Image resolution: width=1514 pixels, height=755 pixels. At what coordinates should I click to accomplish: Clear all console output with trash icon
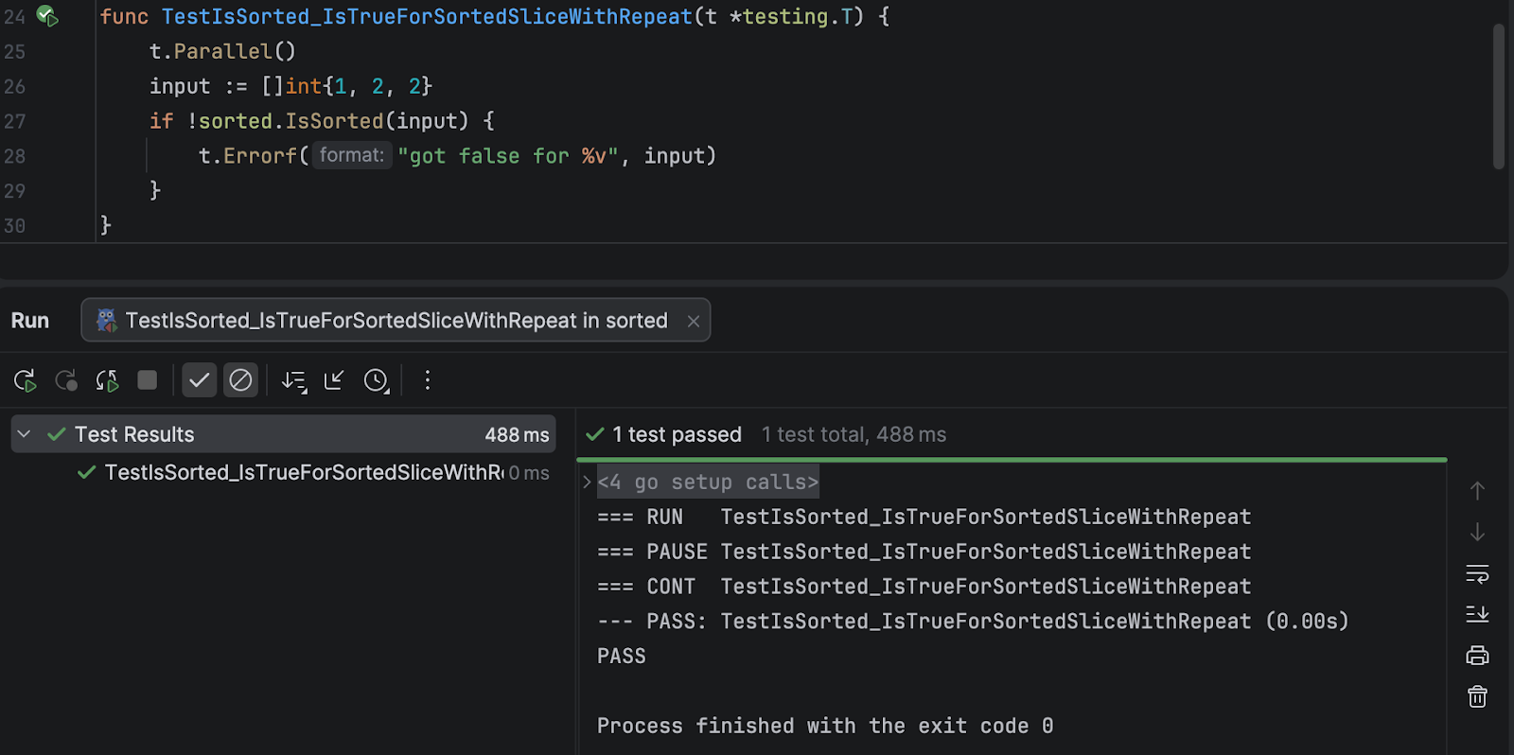click(x=1477, y=697)
